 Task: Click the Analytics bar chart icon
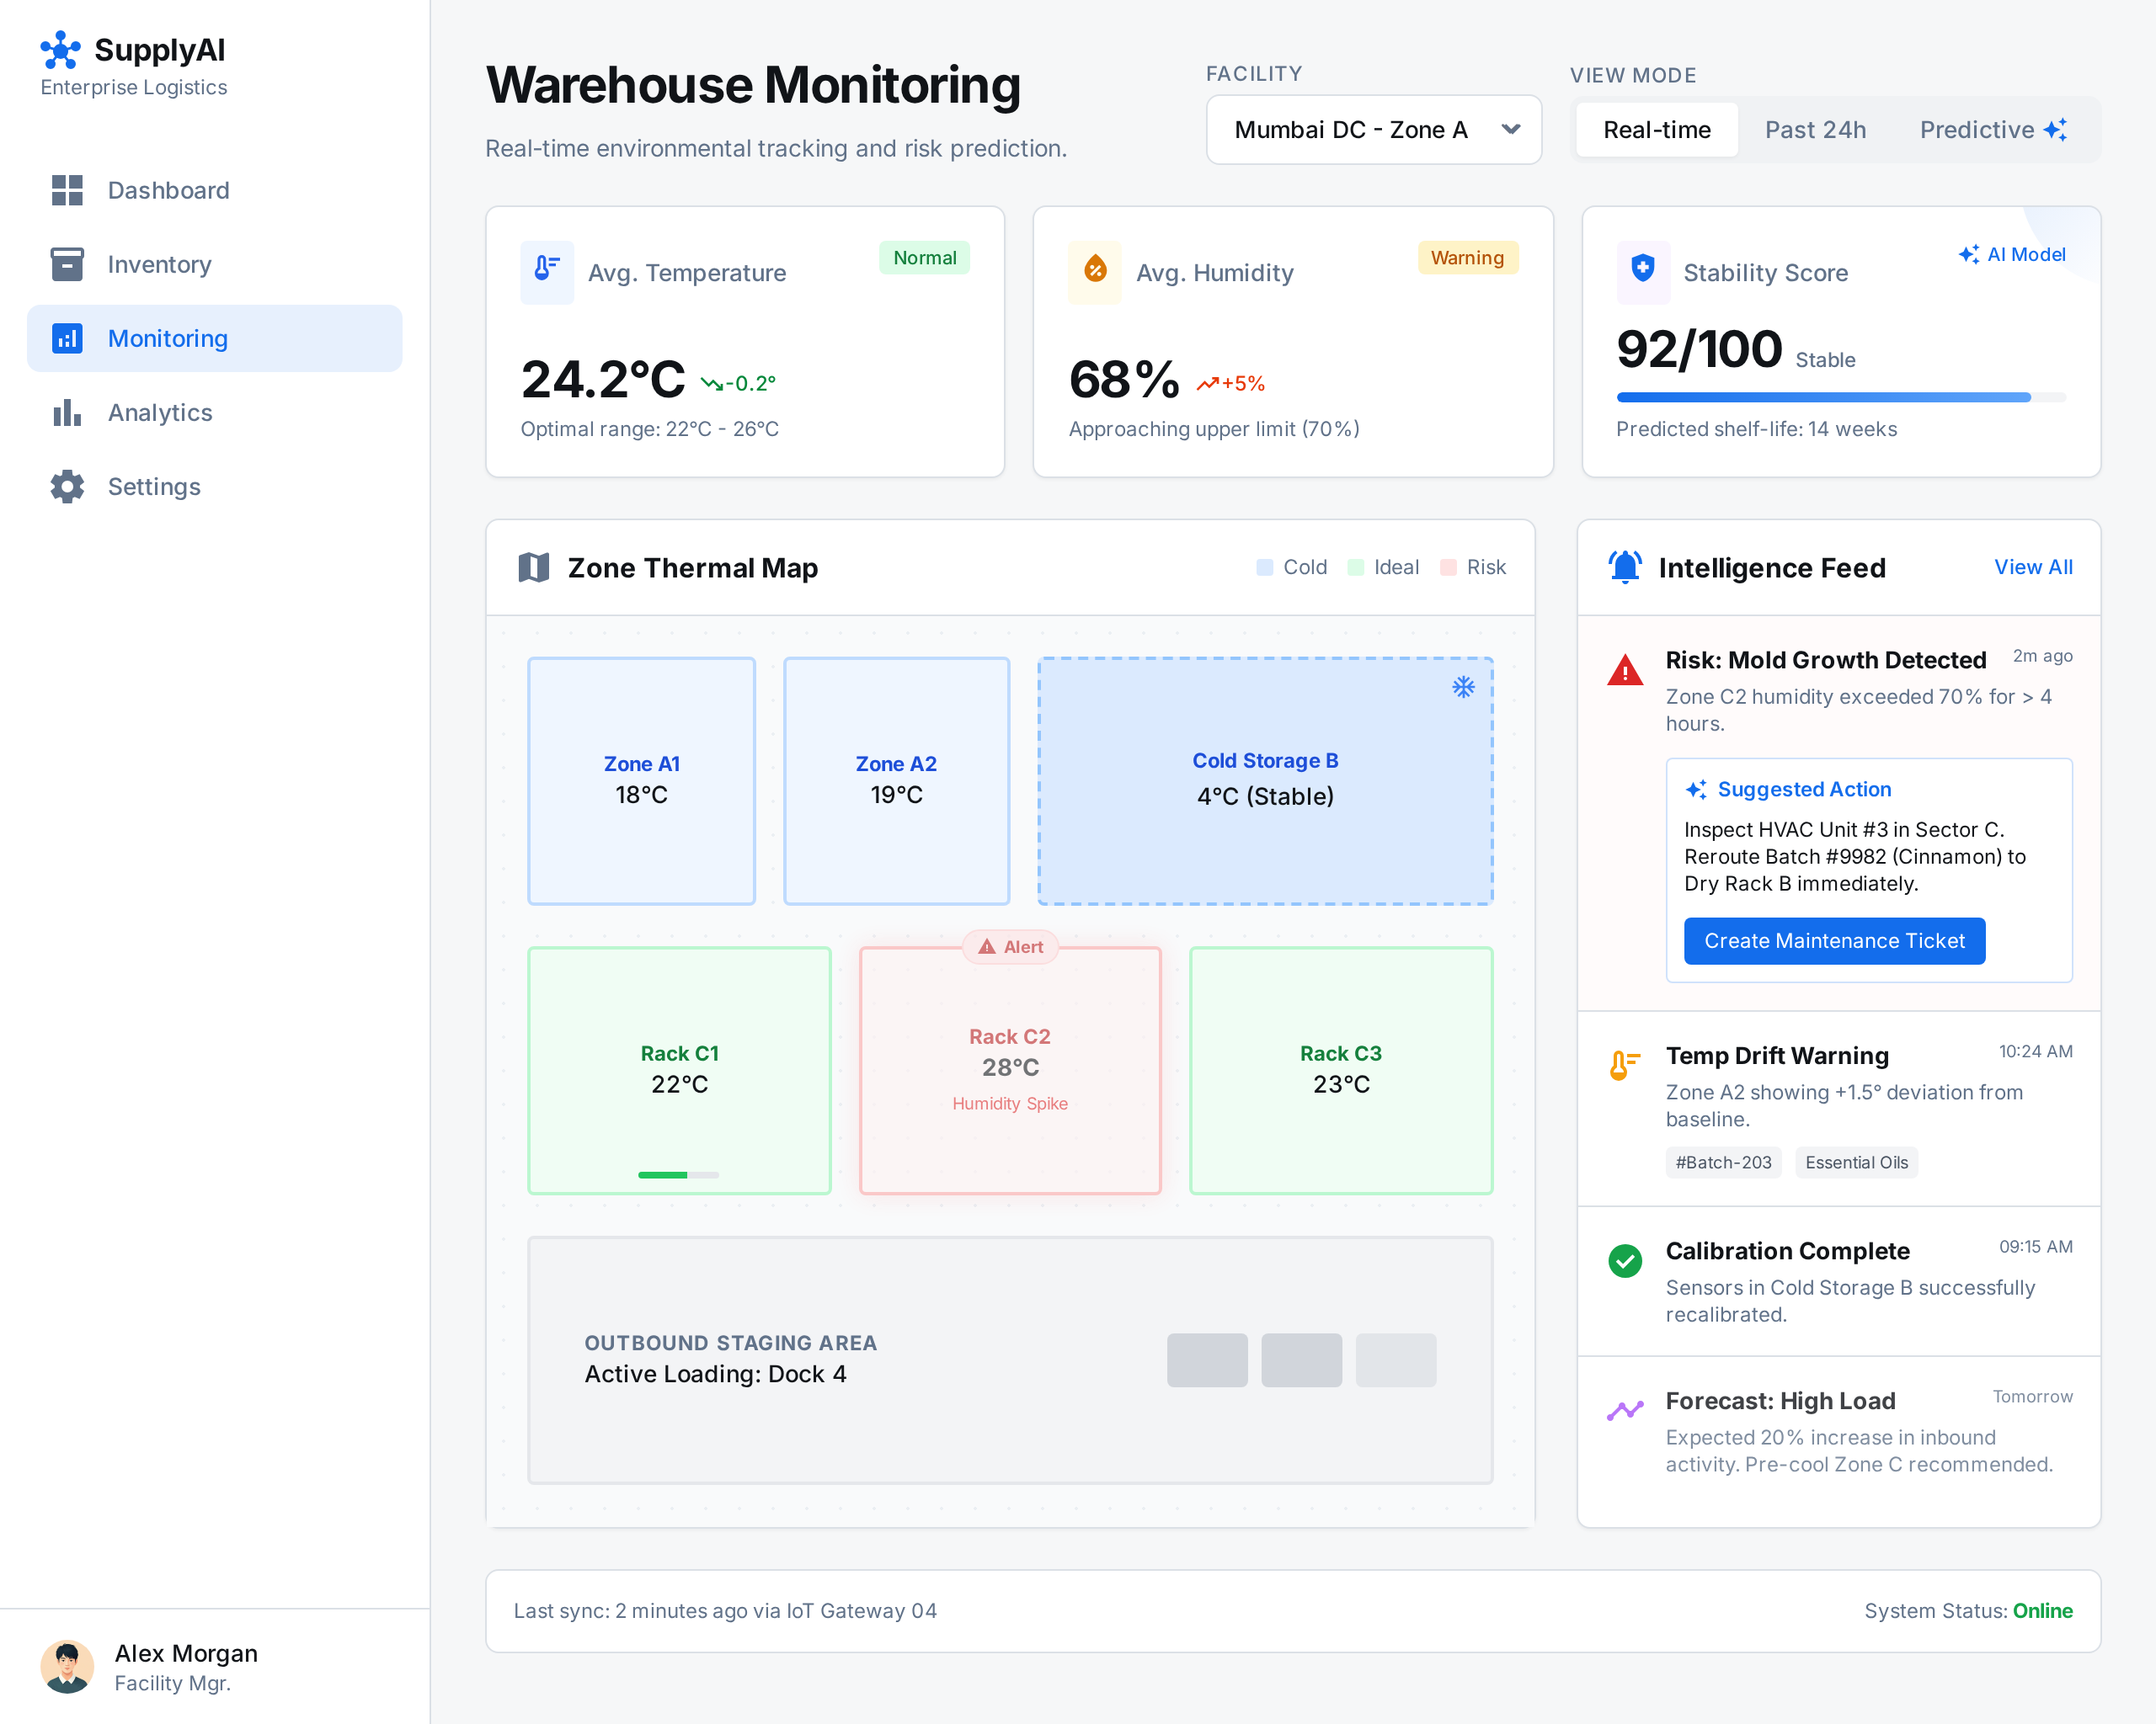pyautogui.click(x=67, y=412)
